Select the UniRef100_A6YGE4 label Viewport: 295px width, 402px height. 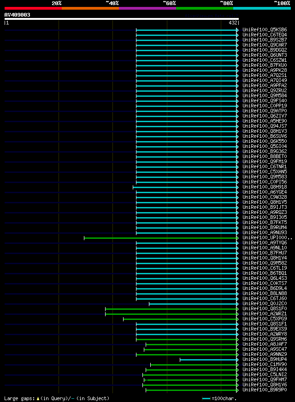265,192
